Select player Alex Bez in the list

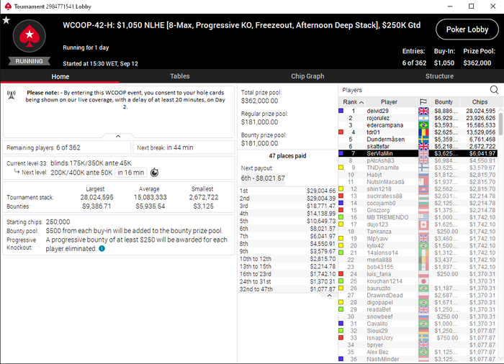418,352
